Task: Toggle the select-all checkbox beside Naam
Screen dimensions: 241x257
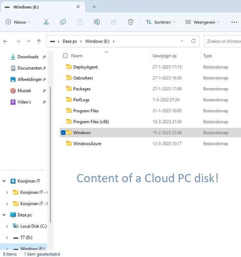Action: [x=65, y=55]
